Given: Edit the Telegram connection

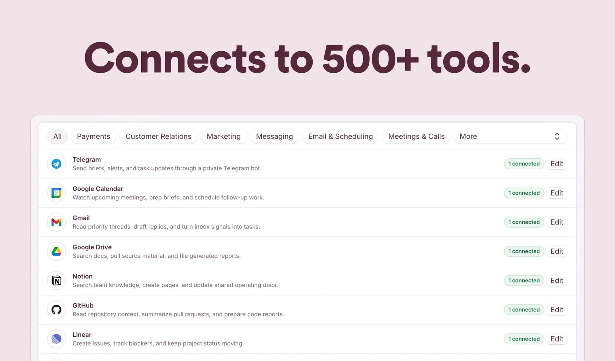Looking at the screenshot, I should click(557, 164).
